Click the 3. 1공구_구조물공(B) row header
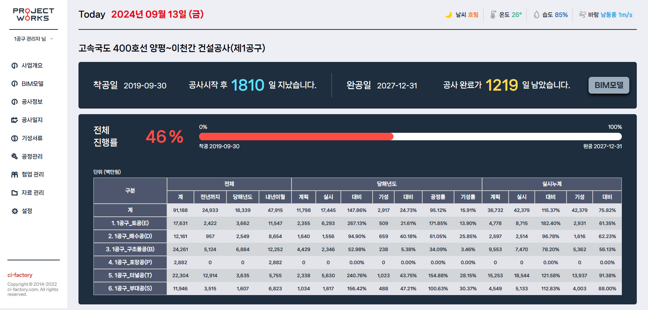Screen dimensions: 648x310 pos(130,249)
